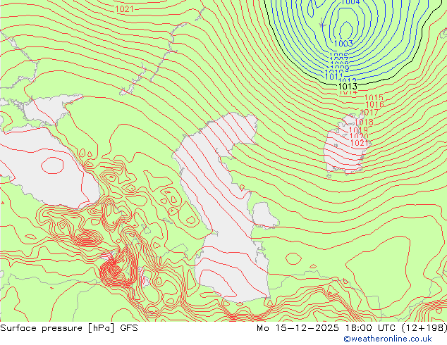Select the 1021 label below the 1020 label
Image resolution: width=447 pixels, height=345 pixels.
pos(359,143)
